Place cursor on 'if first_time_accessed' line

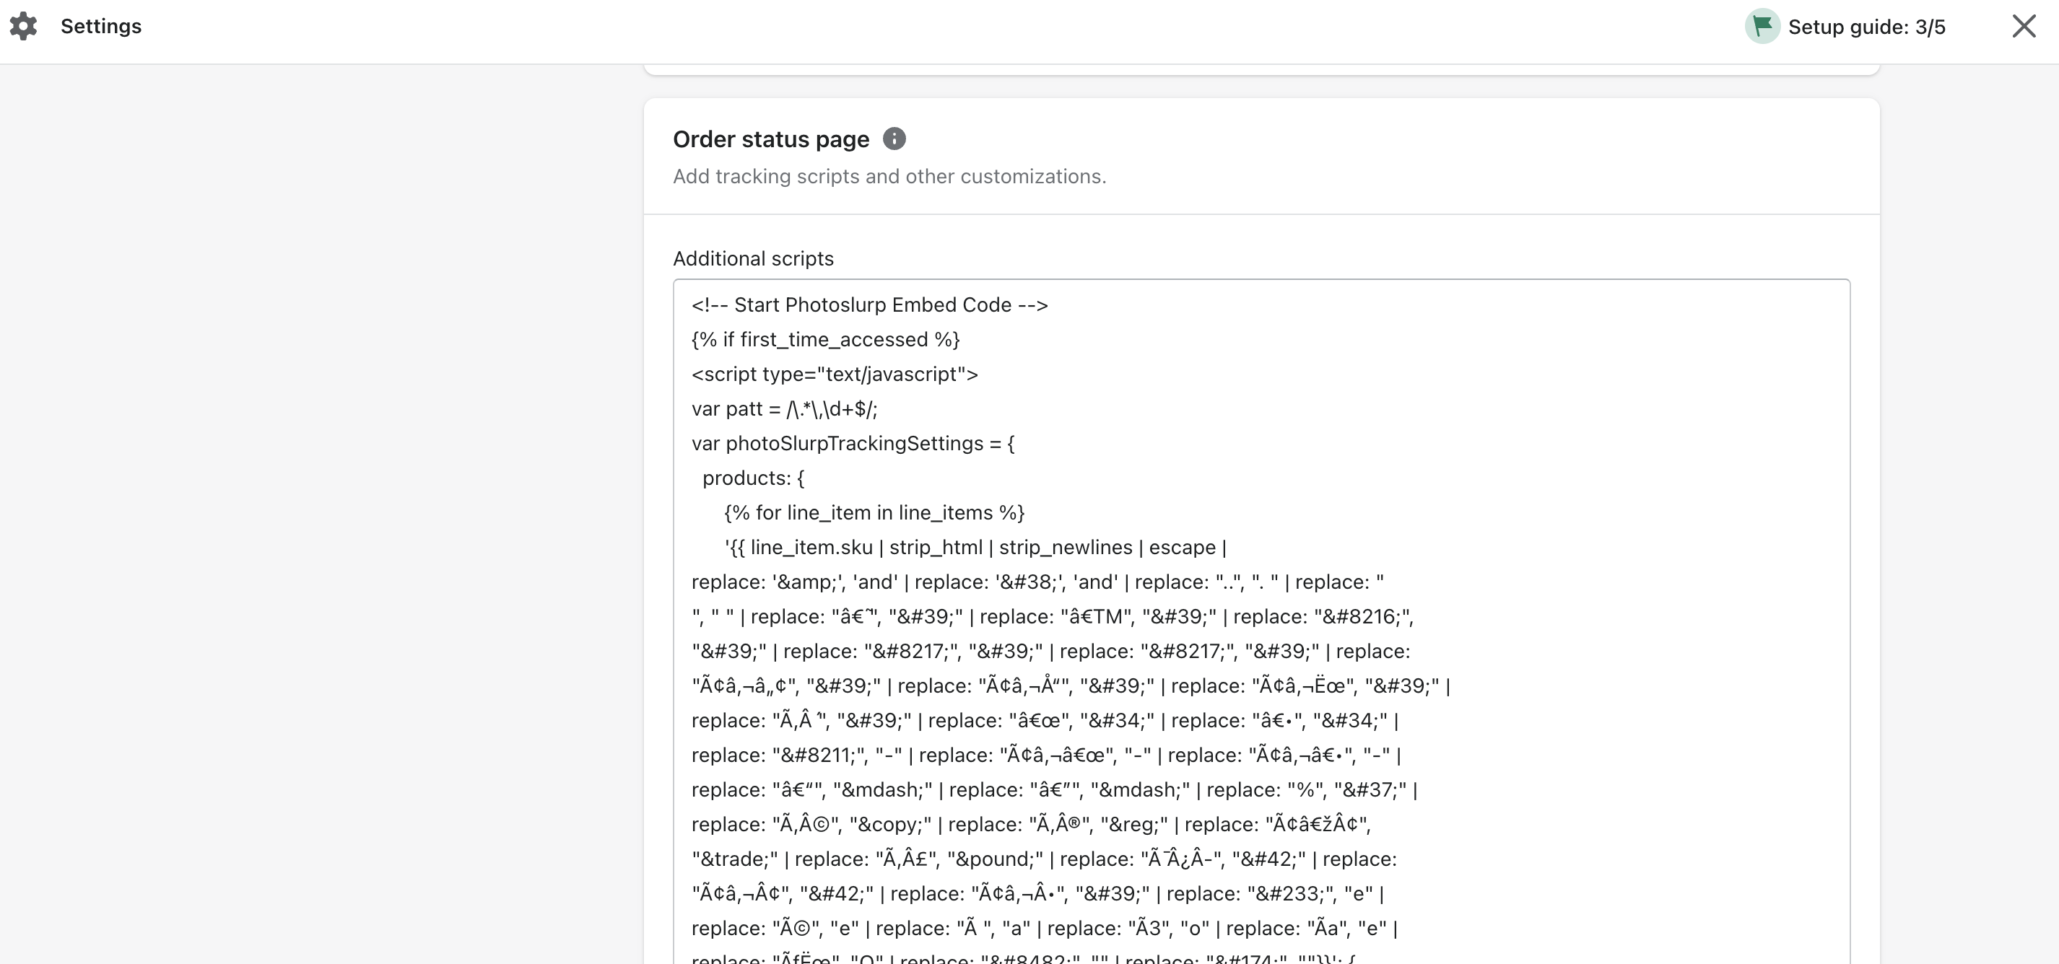pyautogui.click(x=826, y=339)
